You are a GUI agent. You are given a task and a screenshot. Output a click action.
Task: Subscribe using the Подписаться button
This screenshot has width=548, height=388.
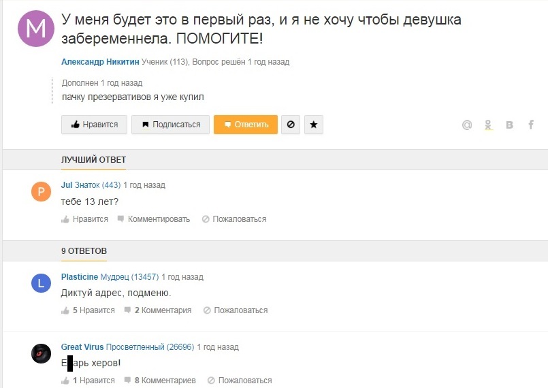tap(170, 125)
